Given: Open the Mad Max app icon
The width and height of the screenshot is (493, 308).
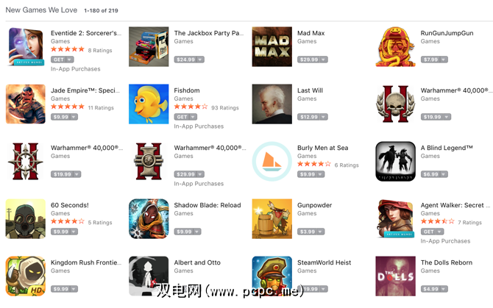Looking at the screenshot, I should [272, 47].
